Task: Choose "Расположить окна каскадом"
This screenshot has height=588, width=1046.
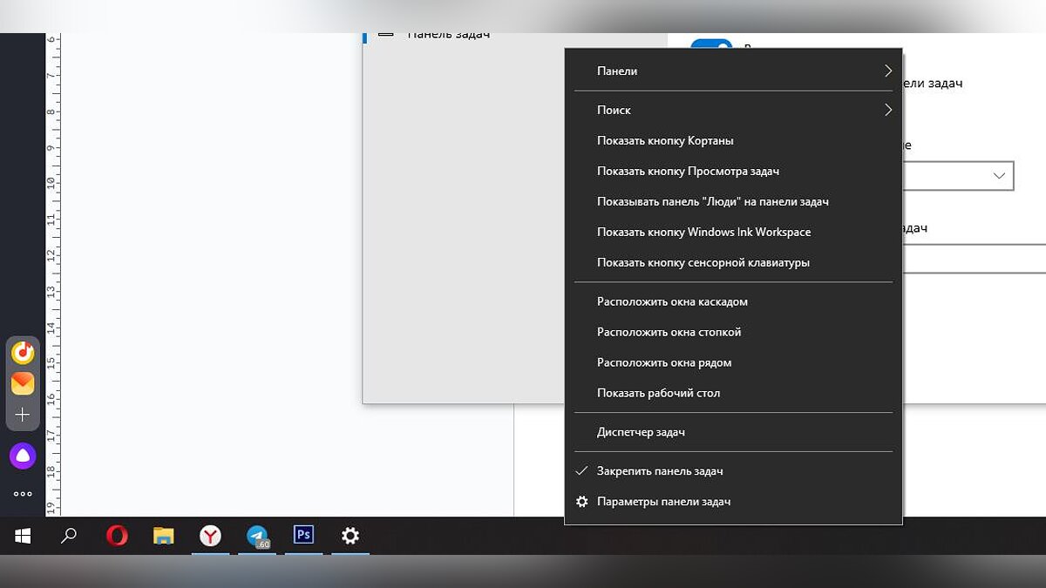Action: click(x=672, y=301)
